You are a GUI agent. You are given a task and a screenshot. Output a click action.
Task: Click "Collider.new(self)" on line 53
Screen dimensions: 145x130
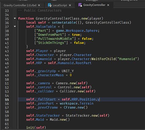point(77,91)
